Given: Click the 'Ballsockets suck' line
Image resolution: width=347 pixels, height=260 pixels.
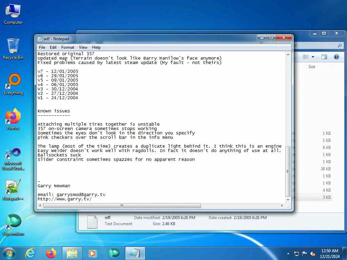Looking at the screenshot, I should 59,155.
